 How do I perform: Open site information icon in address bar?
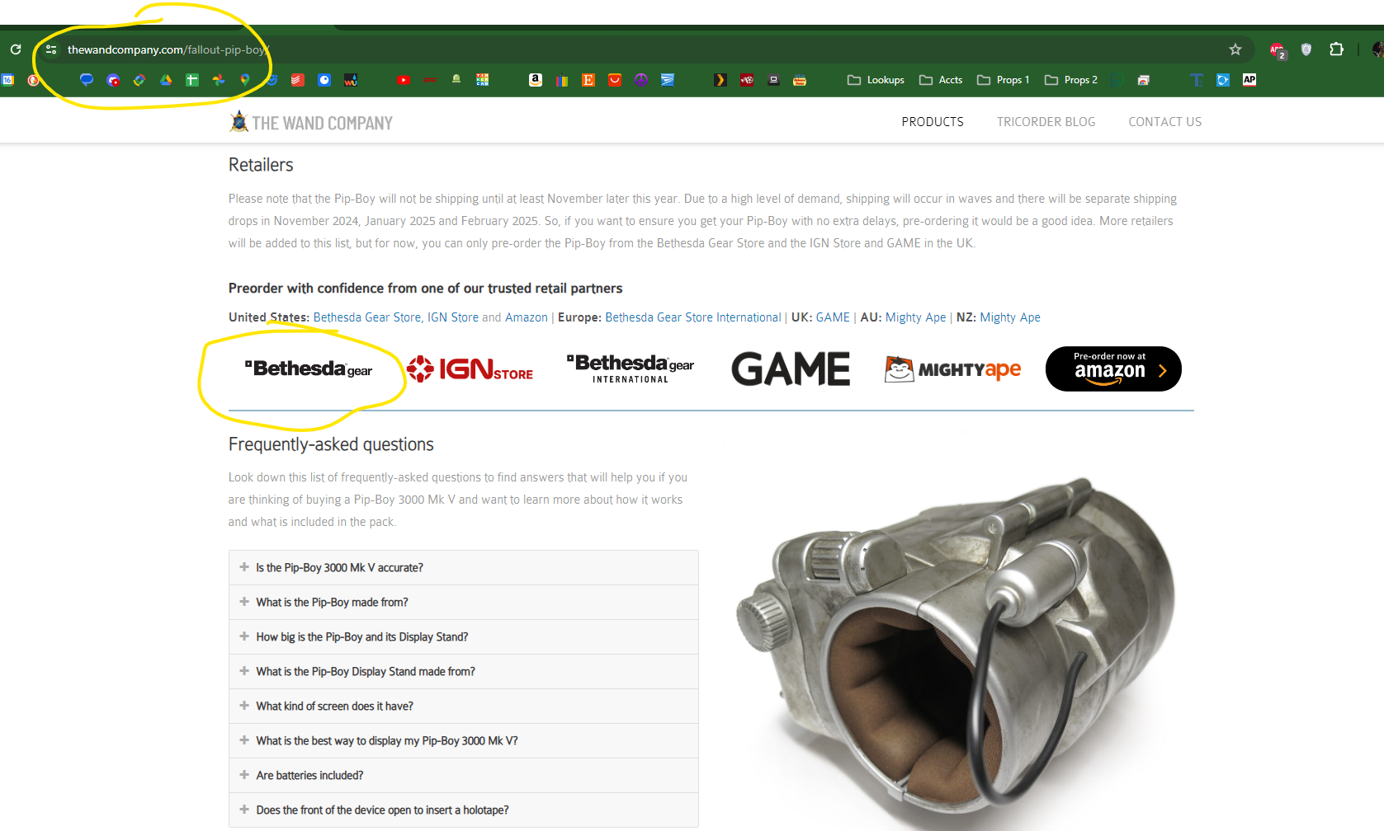click(51, 49)
